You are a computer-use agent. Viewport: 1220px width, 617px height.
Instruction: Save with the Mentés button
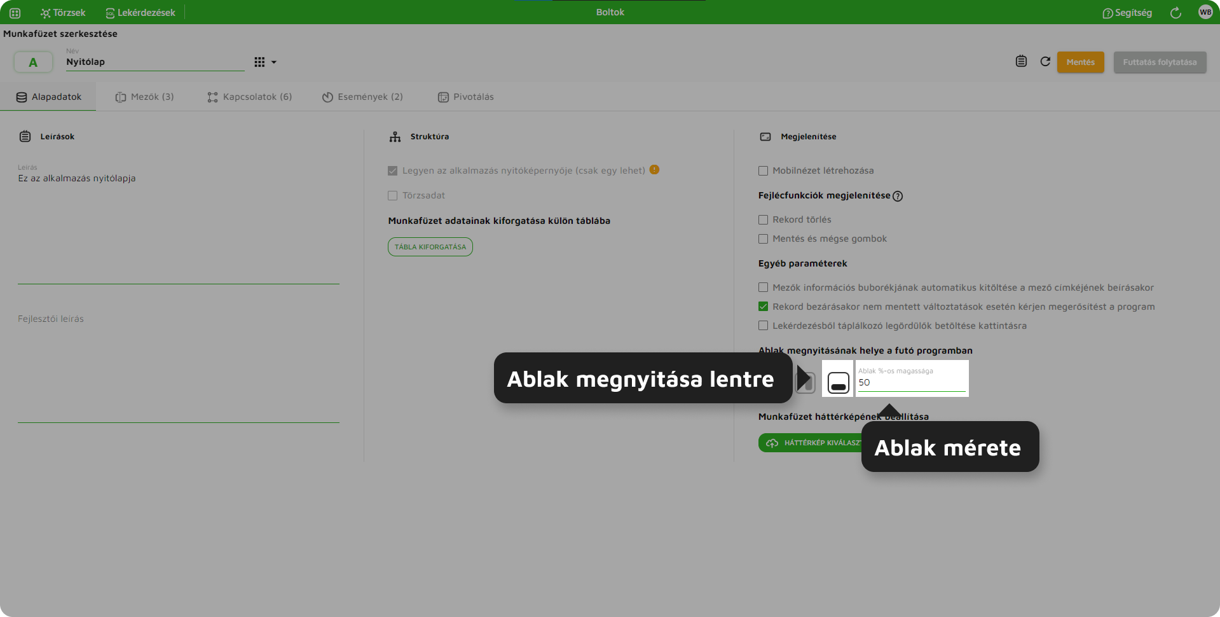[1081, 62]
